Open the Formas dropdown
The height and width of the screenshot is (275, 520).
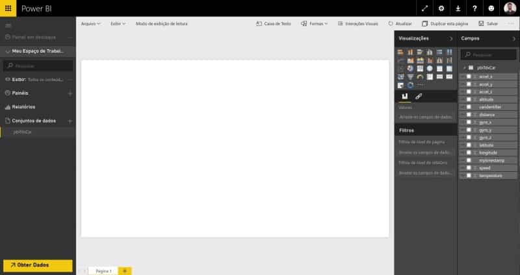315,24
